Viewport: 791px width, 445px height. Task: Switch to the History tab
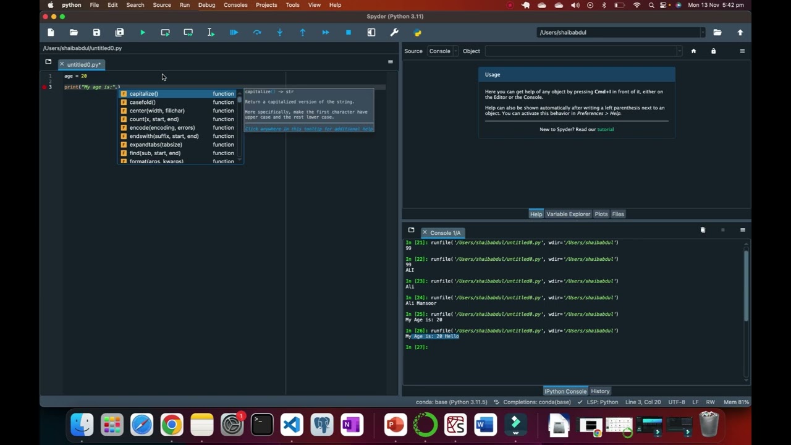(600, 391)
